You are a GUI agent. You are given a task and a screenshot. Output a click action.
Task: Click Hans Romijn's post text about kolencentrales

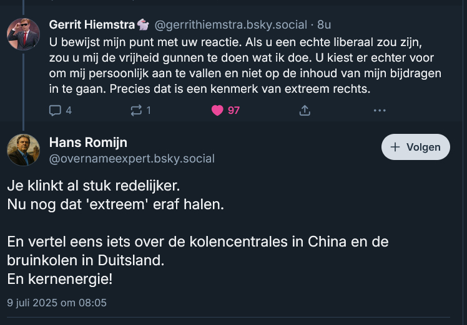[197, 242]
